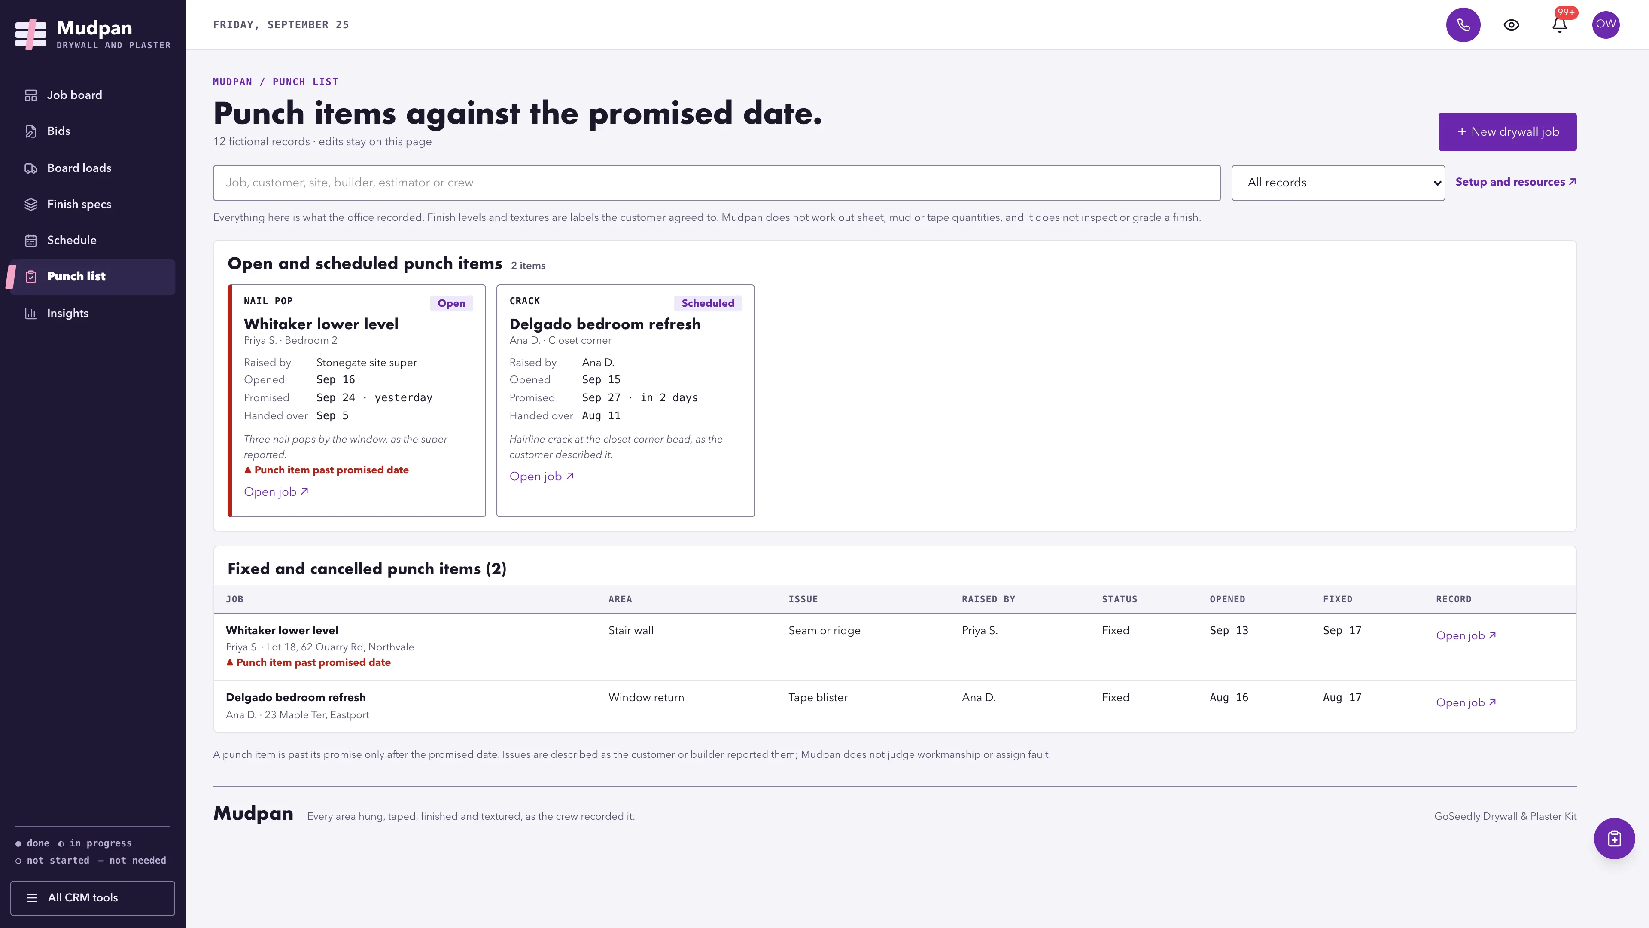The image size is (1649, 928).
Task: Expand the All records dropdown
Action: tap(1338, 183)
